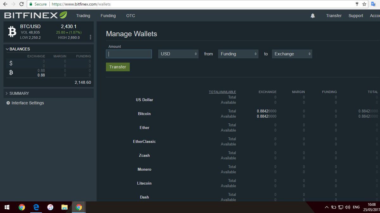Open the Exchange destination wallet dropdown
The image size is (380, 213).
click(292, 54)
